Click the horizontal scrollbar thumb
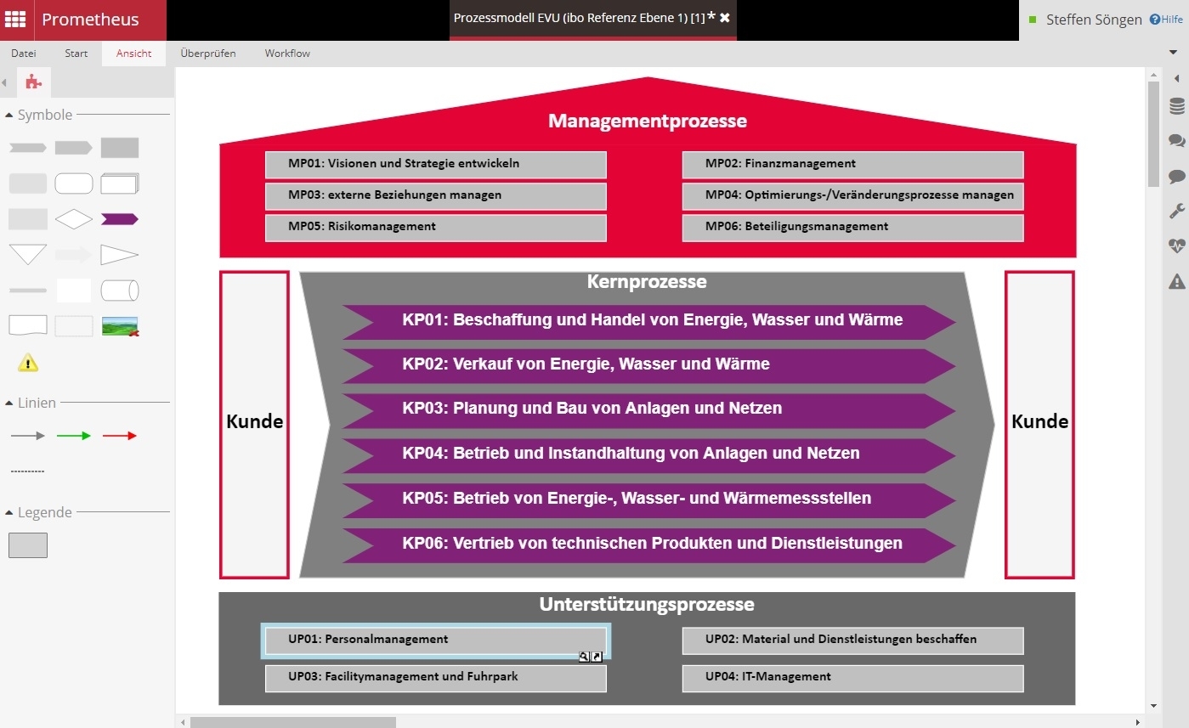1189x728 pixels. pos(293,722)
